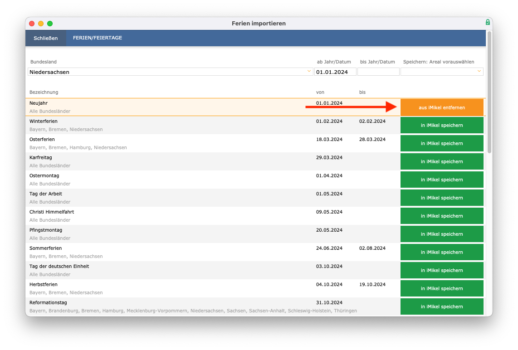Click Herbstferien start date 04.10.2024
The image size is (518, 350).
[329, 285]
